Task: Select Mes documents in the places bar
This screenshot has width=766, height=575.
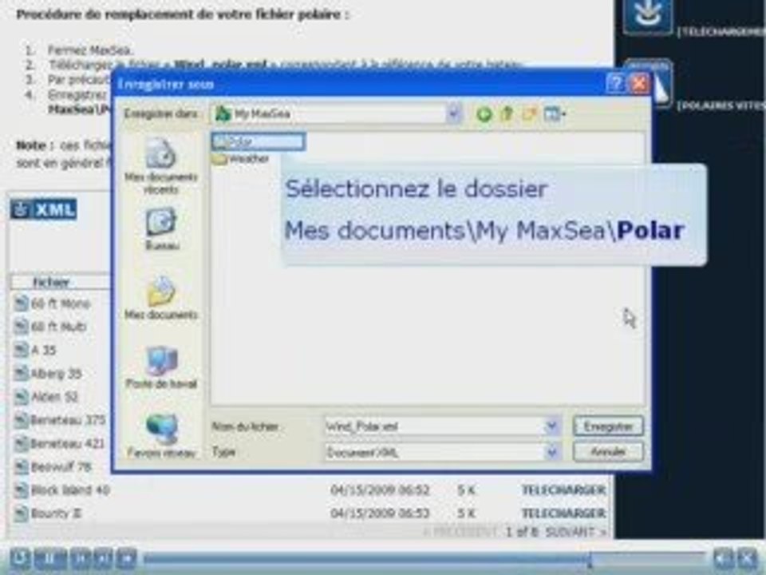Action: coord(161,298)
